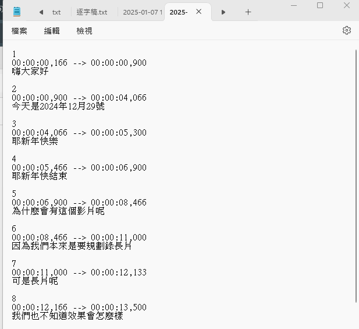
Task: Open the 編輯 (Edit) menu
Action: point(52,31)
